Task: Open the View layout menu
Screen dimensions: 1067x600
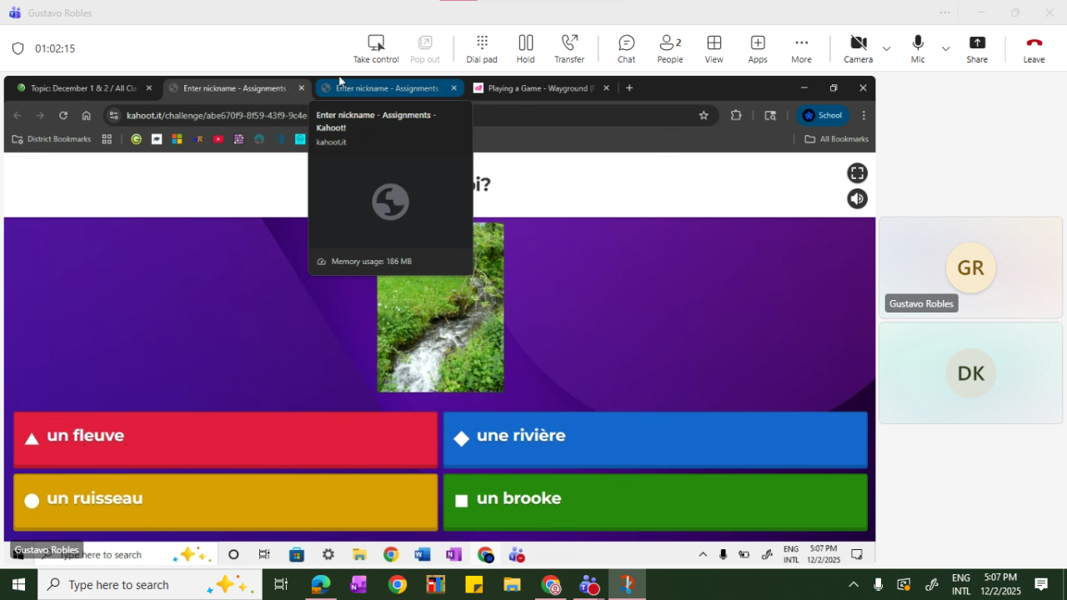Action: [714, 48]
